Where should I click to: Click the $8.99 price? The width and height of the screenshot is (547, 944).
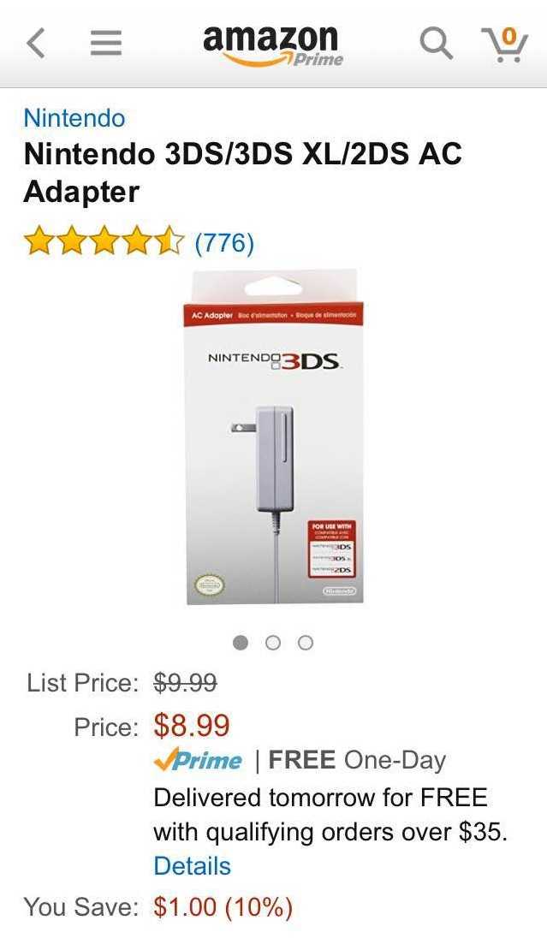coord(192,725)
